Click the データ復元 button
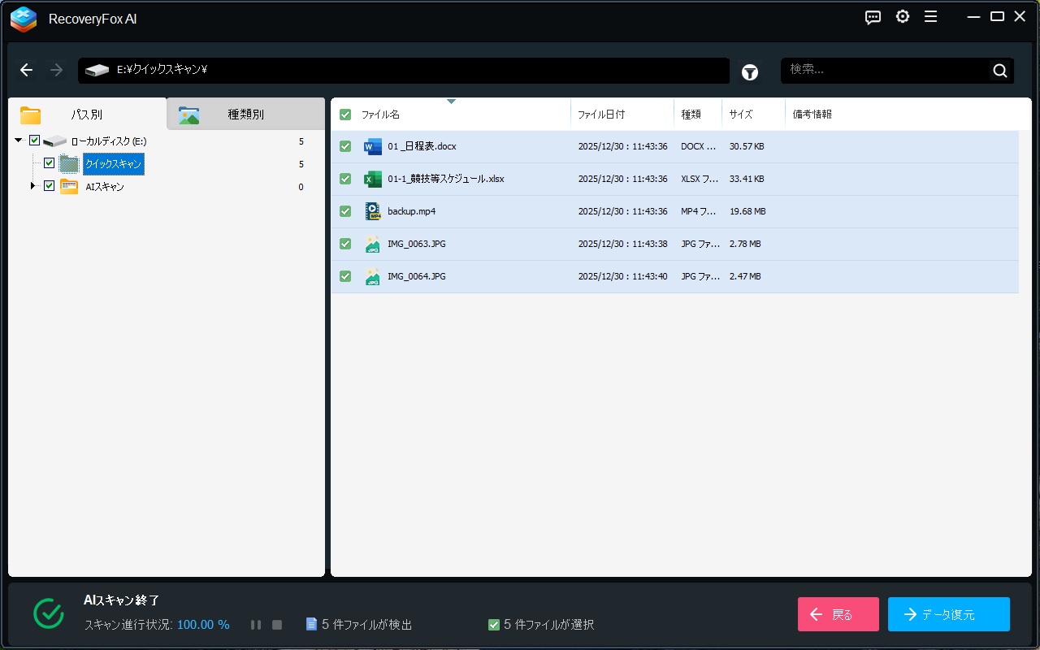The width and height of the screenshot is (1040, 650). [x=948, y=614]
